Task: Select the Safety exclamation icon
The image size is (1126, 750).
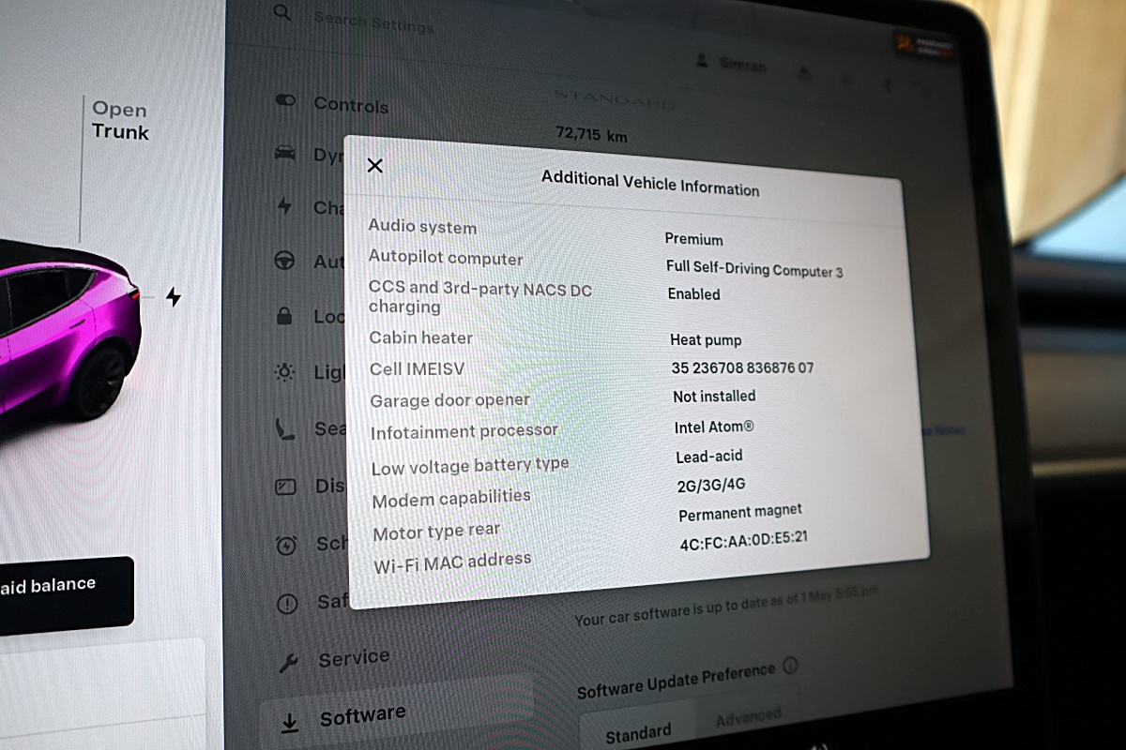Action: [x=287, y=604]
